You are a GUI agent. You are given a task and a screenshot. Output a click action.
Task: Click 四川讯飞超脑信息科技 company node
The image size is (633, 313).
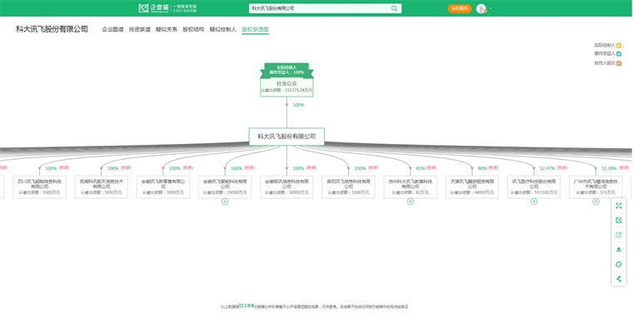point(39,186)
